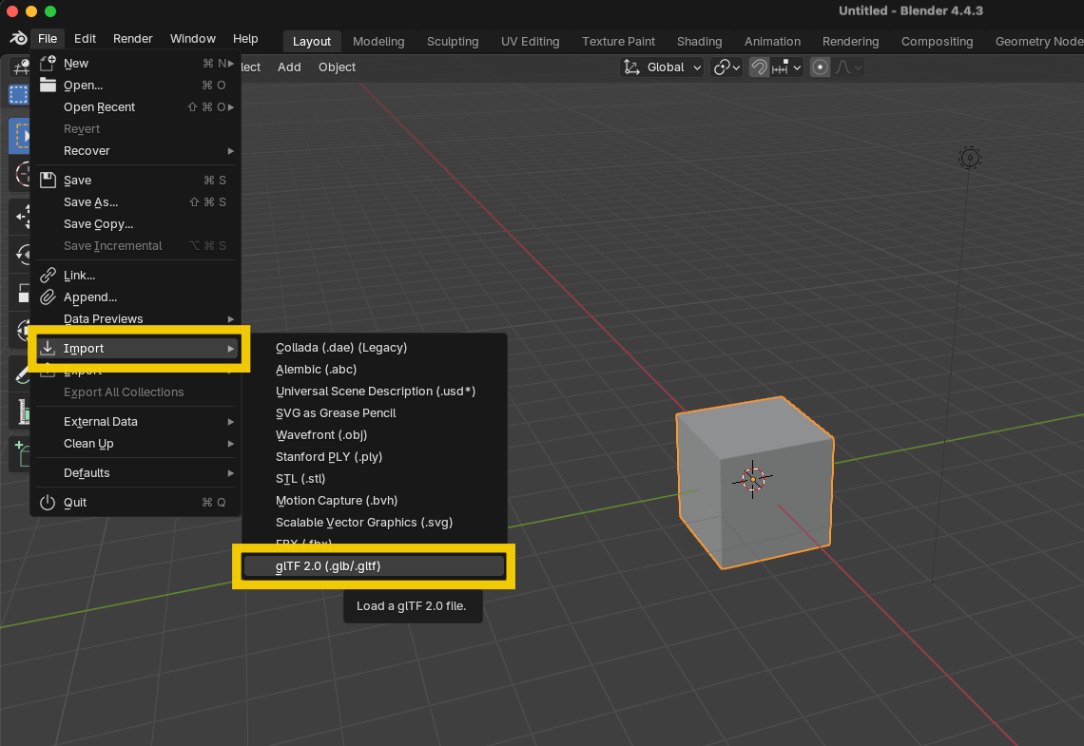The image size is (1084, 746).
Task: Import a Stanford PLY (.ply) file
Action: (x=374, y=457)
